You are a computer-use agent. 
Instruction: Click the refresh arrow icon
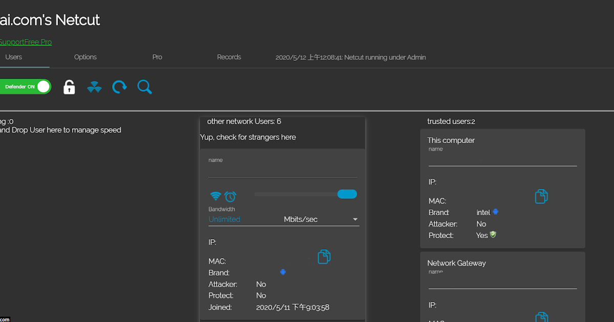point(120,87)
